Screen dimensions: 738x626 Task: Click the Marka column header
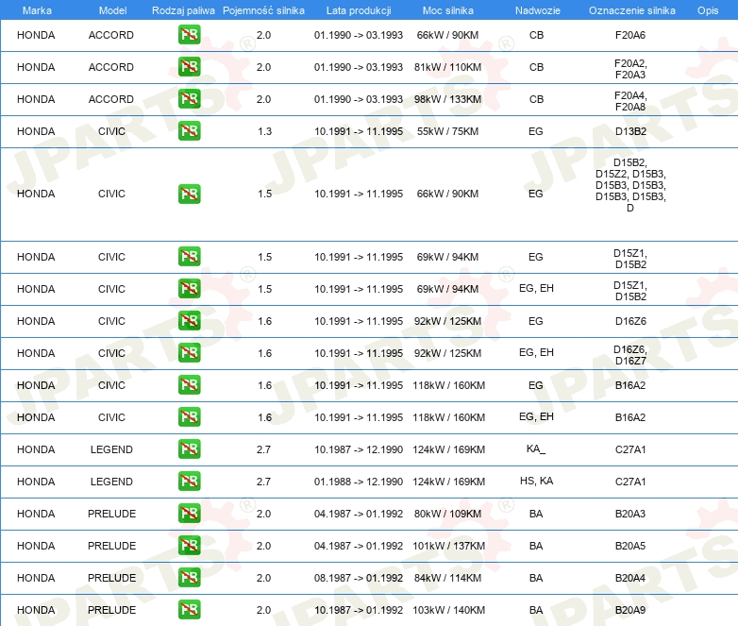[36, 10]
